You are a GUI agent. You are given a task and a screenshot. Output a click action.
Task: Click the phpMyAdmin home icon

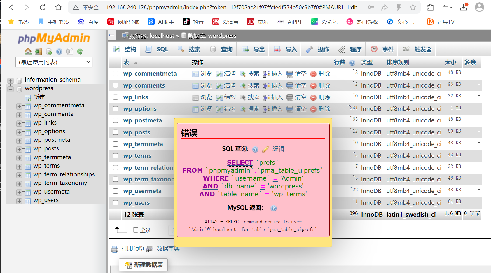(28, 52)
